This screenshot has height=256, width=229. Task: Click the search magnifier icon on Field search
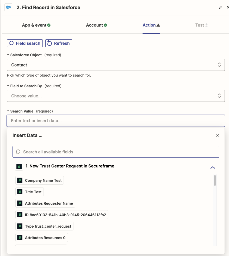11,43
